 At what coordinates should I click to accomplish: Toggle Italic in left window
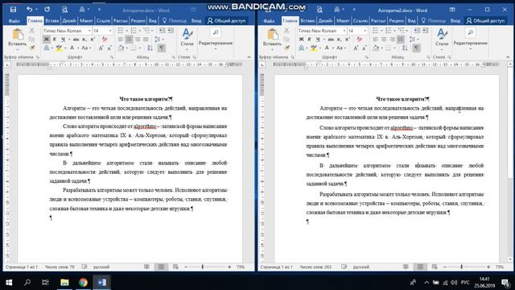55,39
